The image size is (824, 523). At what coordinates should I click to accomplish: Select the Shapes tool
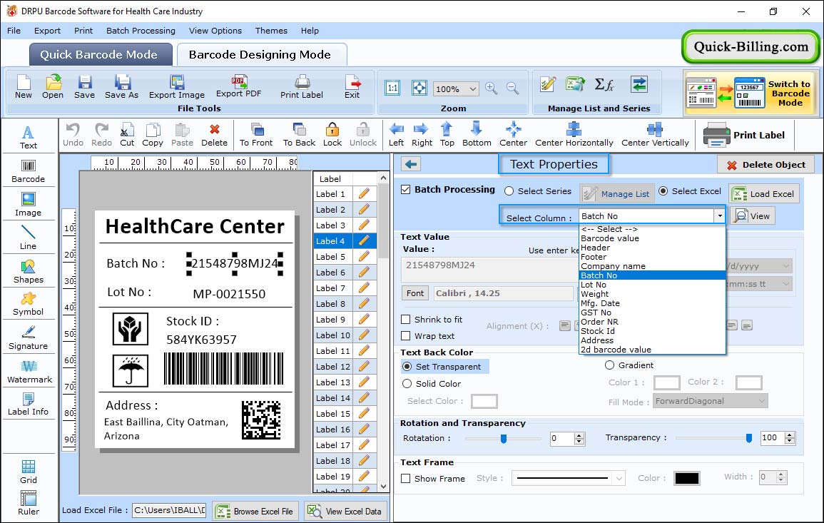(x=29, y=272)
